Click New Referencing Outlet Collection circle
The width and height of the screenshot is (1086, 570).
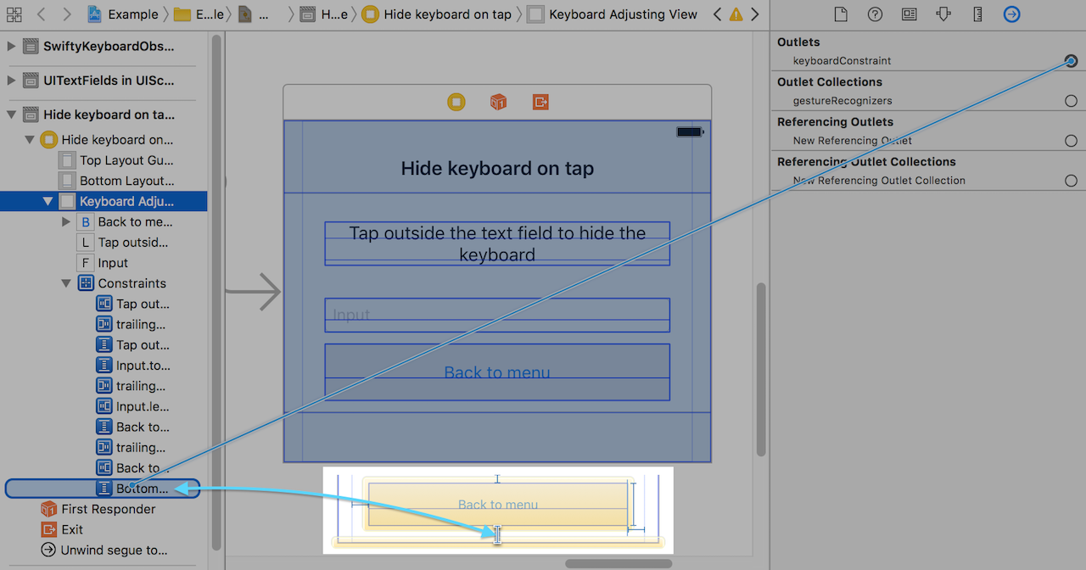1071,181
